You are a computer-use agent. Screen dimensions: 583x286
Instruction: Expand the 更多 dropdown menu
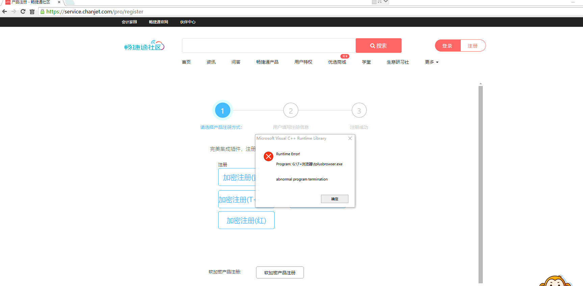pyautogui.click(x=431, y=62)
